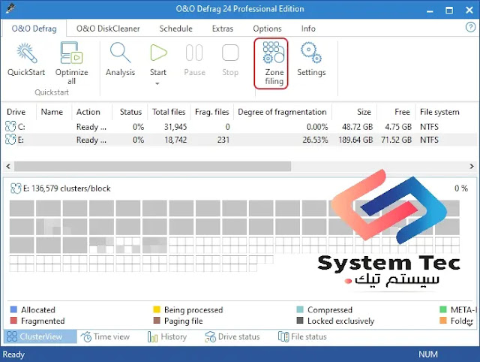Click the E: 136,579 clusters/block label
The width and height of the screenshot is (480, 362).
(x=67, y=189)
